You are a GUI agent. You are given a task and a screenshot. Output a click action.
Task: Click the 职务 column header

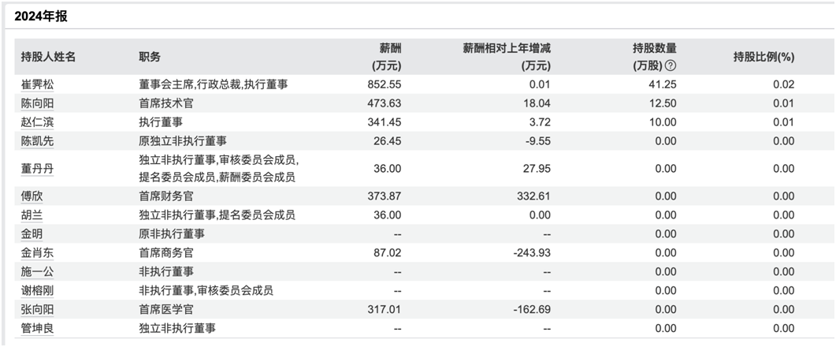pos(150,57)
